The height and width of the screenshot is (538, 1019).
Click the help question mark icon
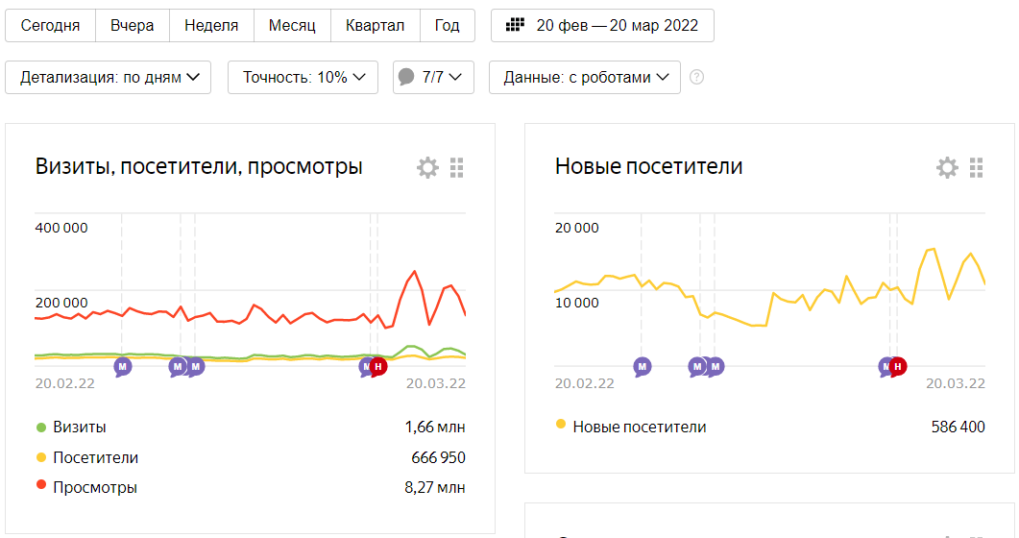[696, 78]
